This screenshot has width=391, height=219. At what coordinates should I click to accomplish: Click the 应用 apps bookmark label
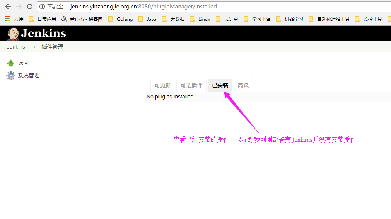click(x=19, y=19)
